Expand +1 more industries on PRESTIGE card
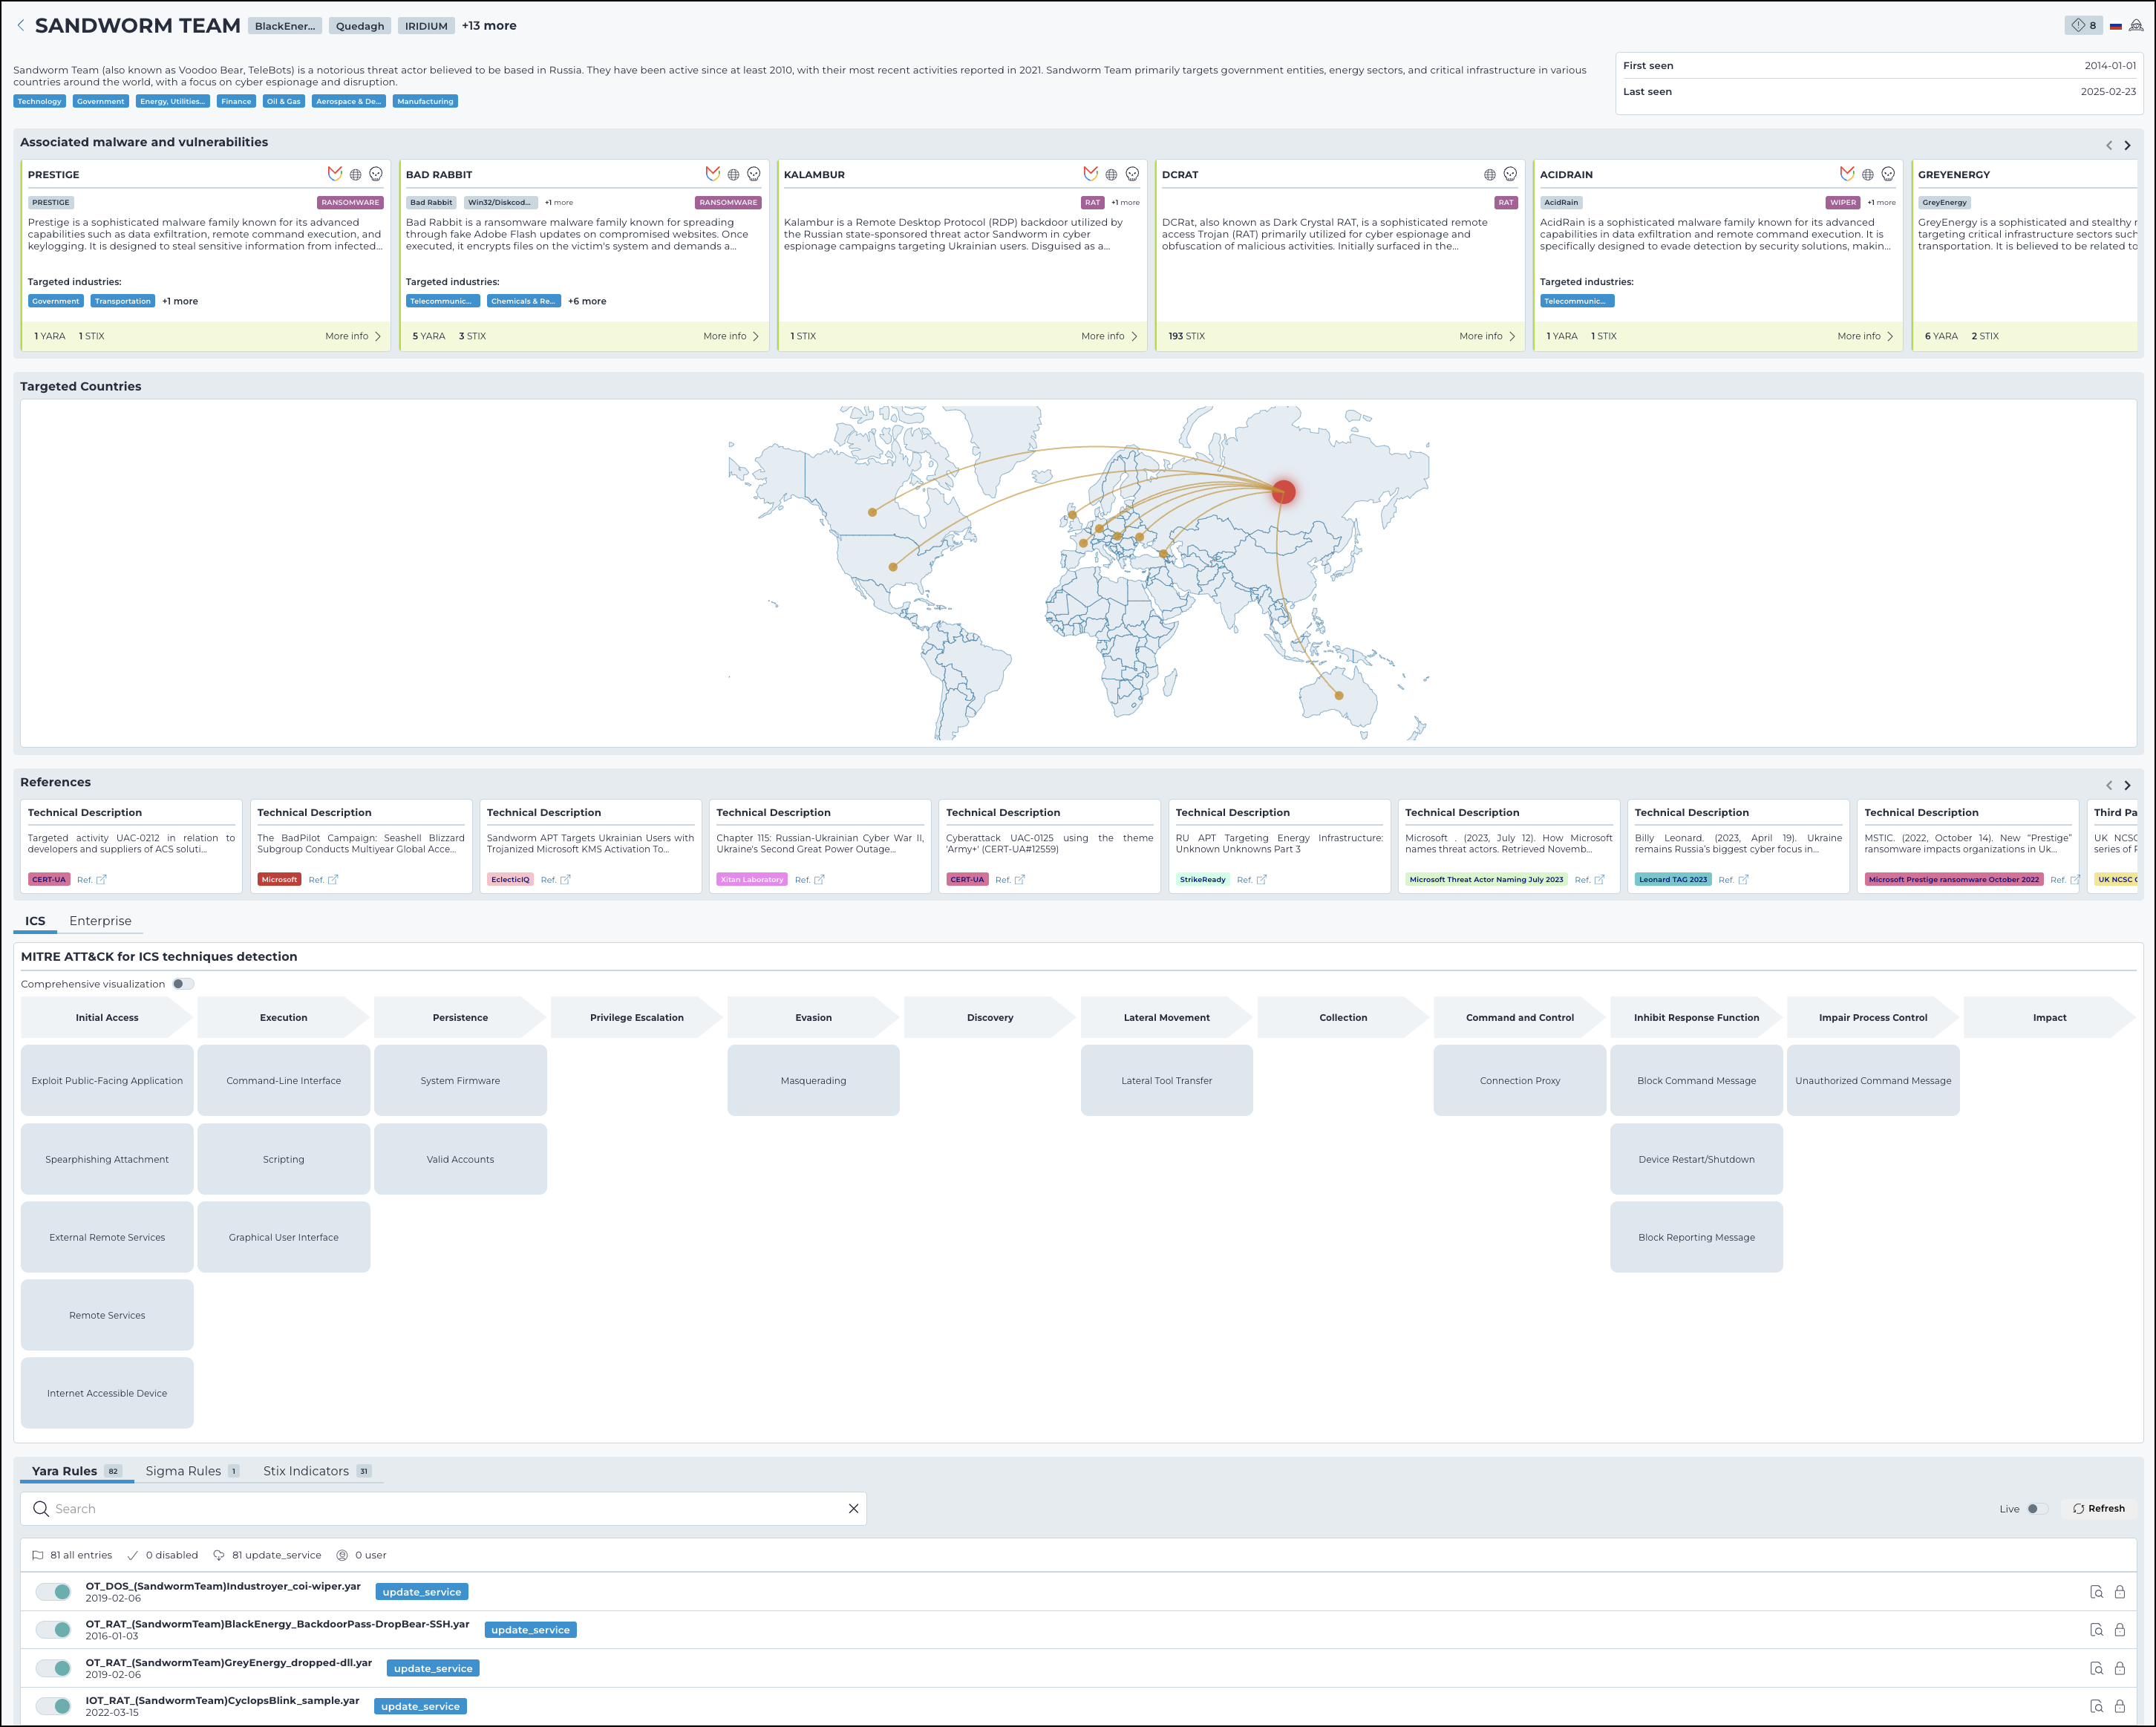The image size is (2156, 1727). click(x=180, y=301)
